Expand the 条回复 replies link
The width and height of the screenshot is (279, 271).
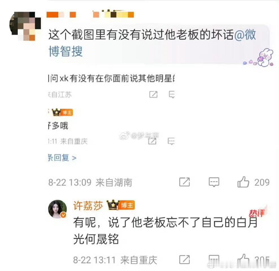[62, 158]
